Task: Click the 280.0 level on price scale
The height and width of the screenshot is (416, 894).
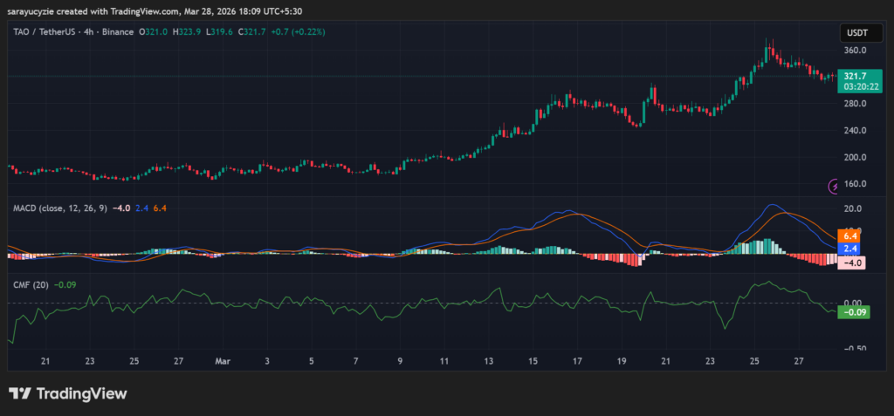Action: (x=856, y=104)
